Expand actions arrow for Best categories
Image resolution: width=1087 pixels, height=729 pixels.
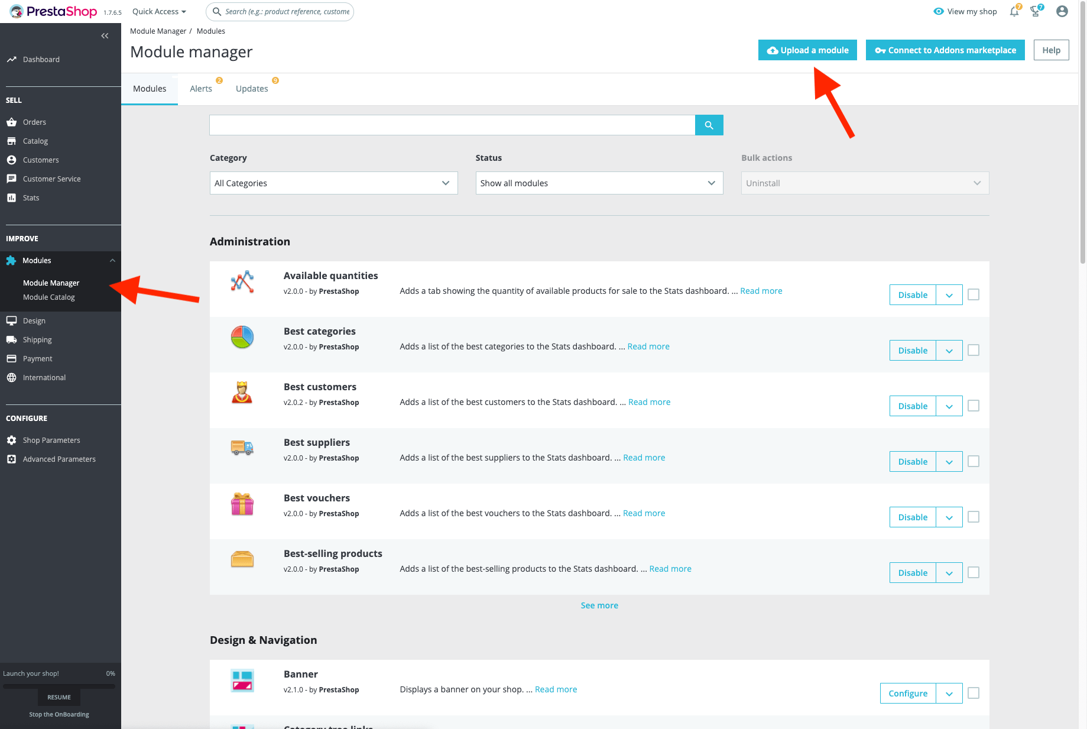[x=949, y=351]
